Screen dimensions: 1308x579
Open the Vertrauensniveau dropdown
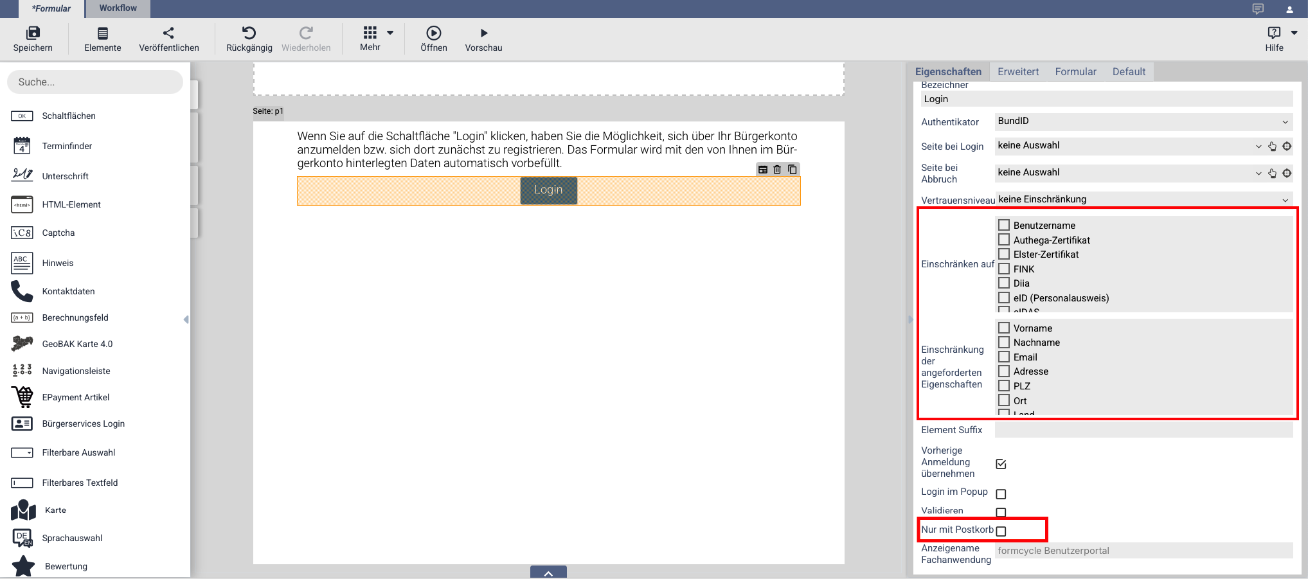click(1144, 200)
